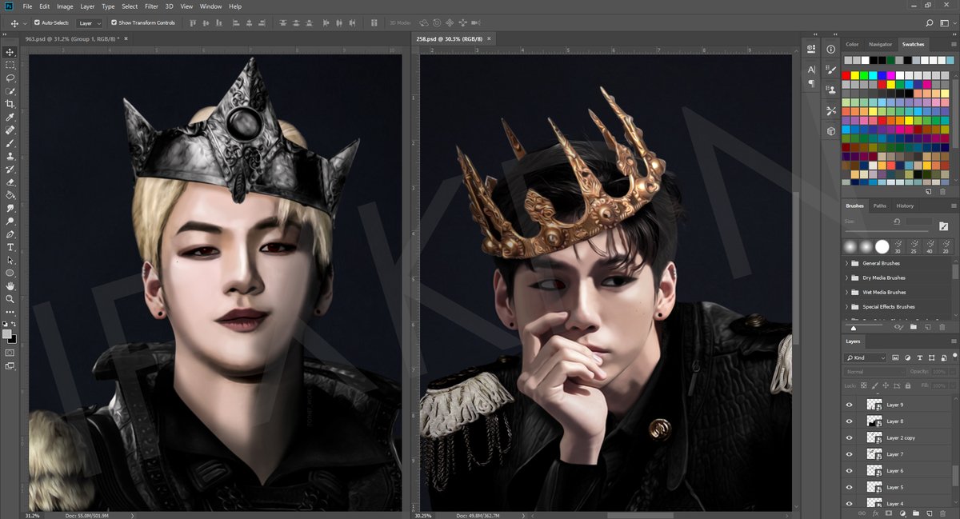The image size is (960, 519).
Task: Pick the yellow swatch in the Swatches panel
Action: (x=855, y=75)
